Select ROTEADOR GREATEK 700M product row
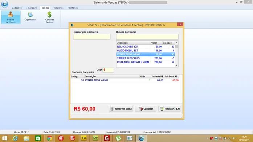Image resolution: width=253 pixels, height=142 pixels. coord(146,62)
